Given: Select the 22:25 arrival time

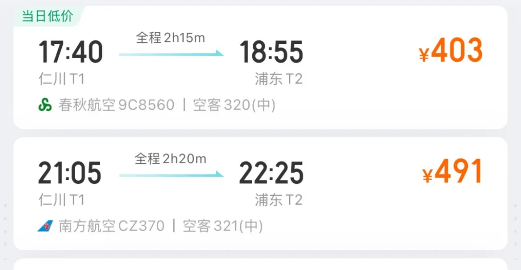Looking at the screenshot, I should (271, 173).
